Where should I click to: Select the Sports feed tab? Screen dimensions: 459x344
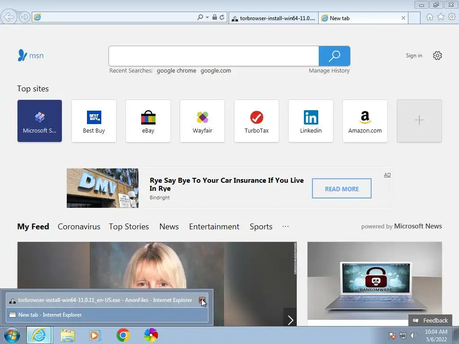261,226
